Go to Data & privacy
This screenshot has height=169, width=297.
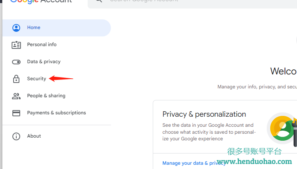pos(57,62)
